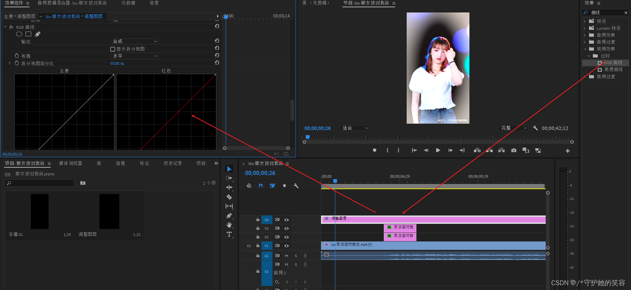631x290 pixels.
Task: Click the Play button in Program monitor
Action: [438, 150]
